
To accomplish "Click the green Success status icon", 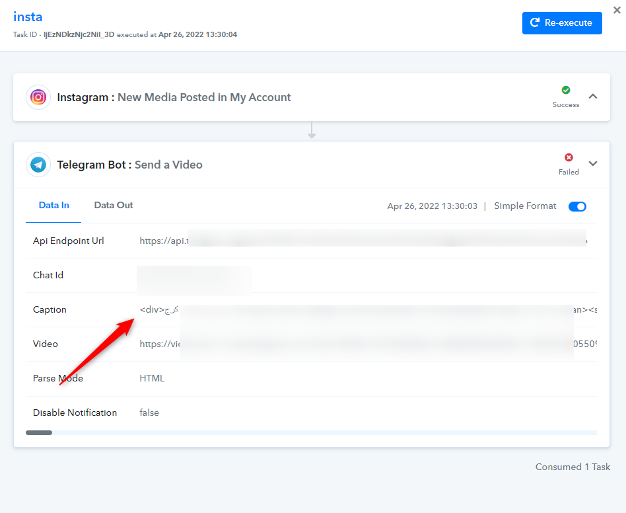I will (x=566, y=90).
